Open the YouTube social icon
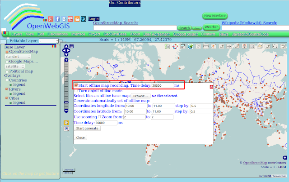Image resolution: width=289 pixels, height=182 pixels. click(x=70, y=19)
